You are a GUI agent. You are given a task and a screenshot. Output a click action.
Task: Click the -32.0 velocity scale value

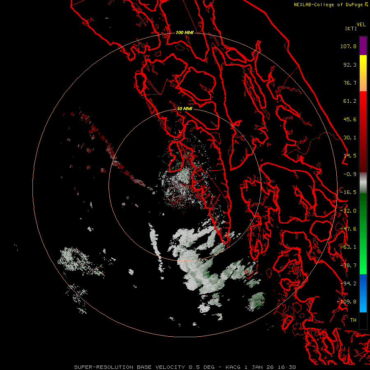348,211
